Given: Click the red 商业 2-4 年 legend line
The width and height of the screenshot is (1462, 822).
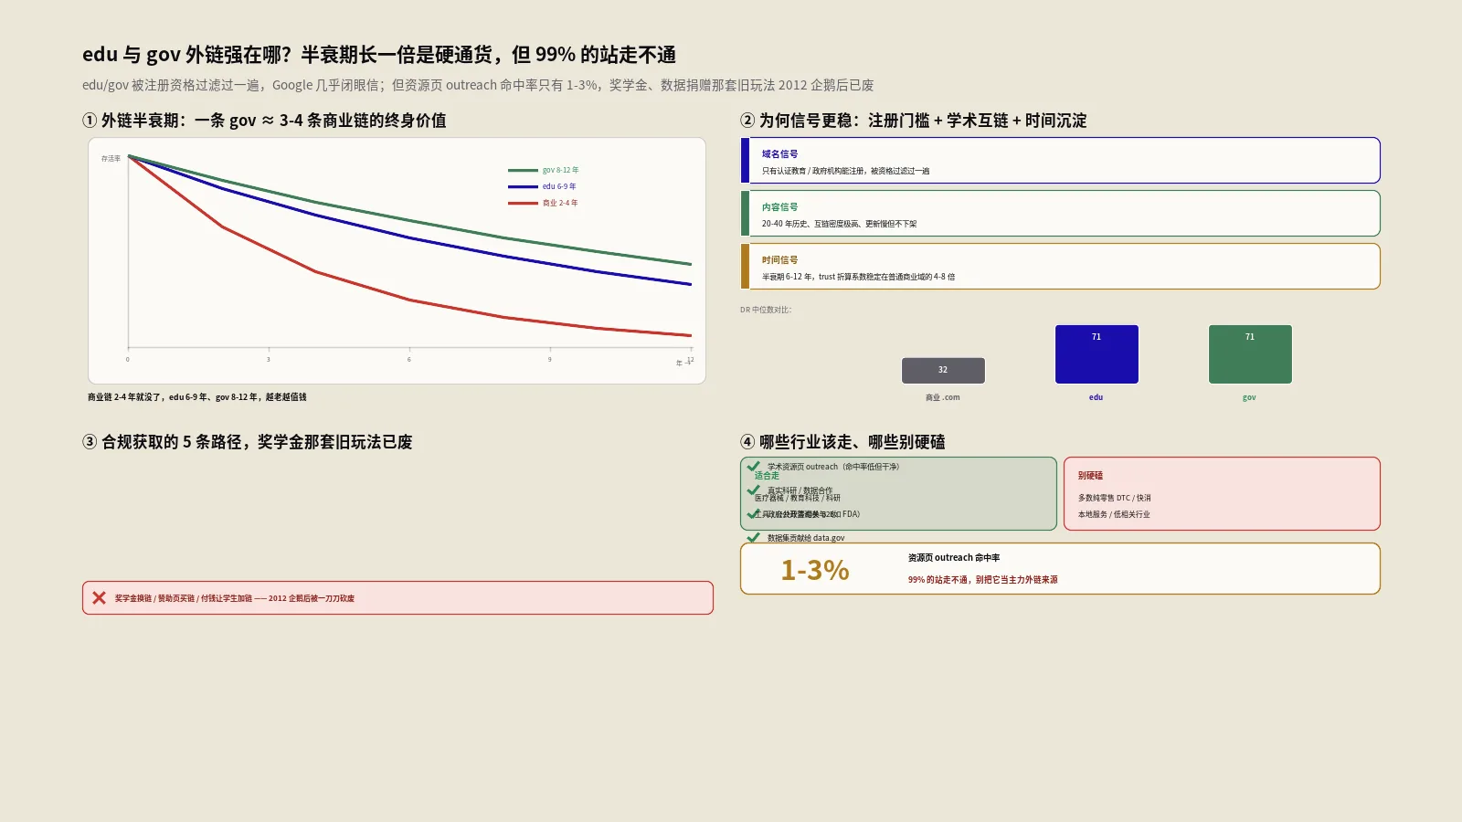Looking at the screenshot, I should click(523, 203).
